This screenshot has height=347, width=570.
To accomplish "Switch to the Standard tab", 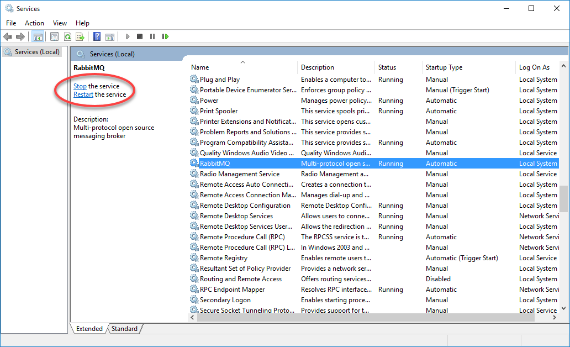I will 124,329.
